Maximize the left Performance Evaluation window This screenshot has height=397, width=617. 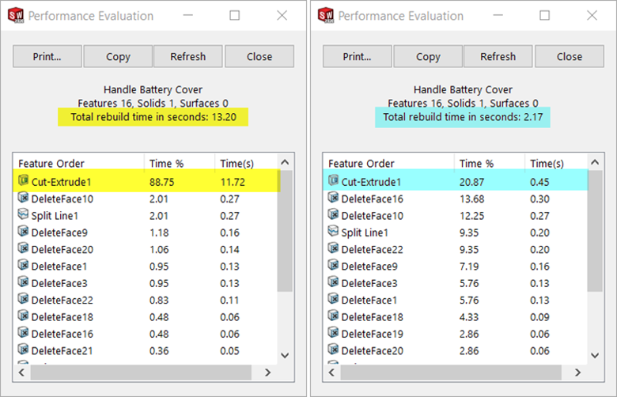(234, 15)
